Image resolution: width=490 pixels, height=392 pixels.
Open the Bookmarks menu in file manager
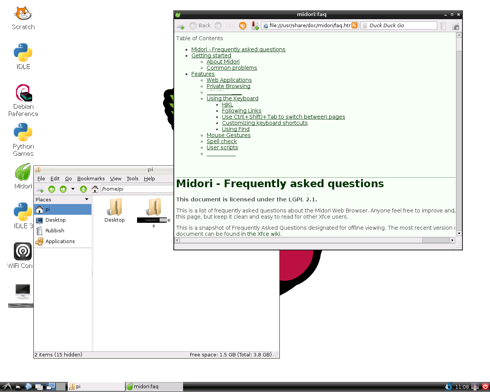click(91, 179)
